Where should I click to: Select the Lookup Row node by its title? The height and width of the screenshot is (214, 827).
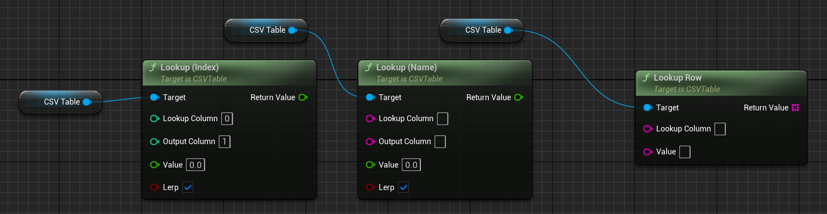point(677,78)
